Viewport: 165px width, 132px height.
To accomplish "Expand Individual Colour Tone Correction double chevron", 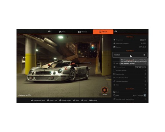I will coord(145,99).
